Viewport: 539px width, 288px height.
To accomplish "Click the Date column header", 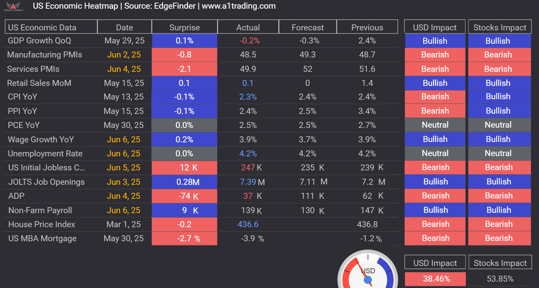I will 125,27.
